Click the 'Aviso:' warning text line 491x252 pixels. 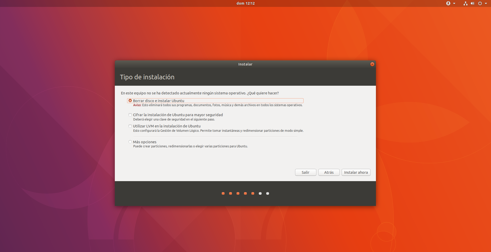click(x=218, y=105)
